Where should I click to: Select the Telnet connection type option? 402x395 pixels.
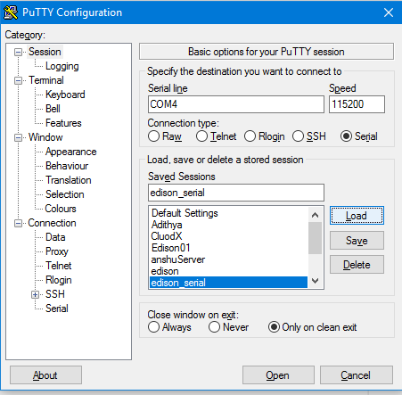click(x=201, y=136)
